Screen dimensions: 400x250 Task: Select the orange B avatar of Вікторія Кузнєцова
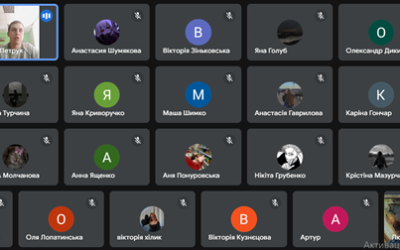244,219
